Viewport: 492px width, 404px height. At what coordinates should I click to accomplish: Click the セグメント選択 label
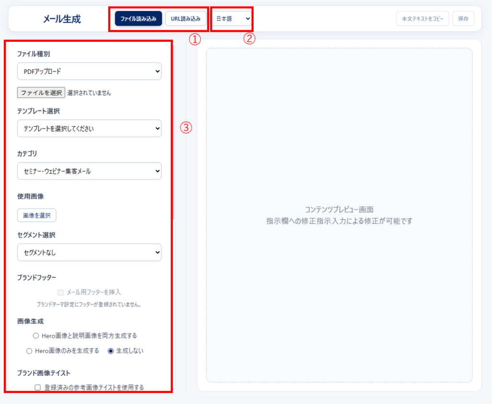(36, 235)
